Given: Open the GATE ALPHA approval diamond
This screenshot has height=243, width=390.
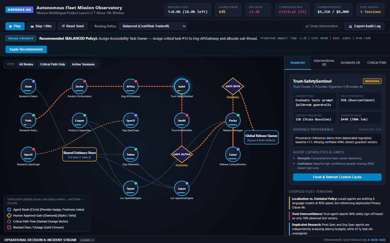Looking at the screenshot, I should pos(182,154).
